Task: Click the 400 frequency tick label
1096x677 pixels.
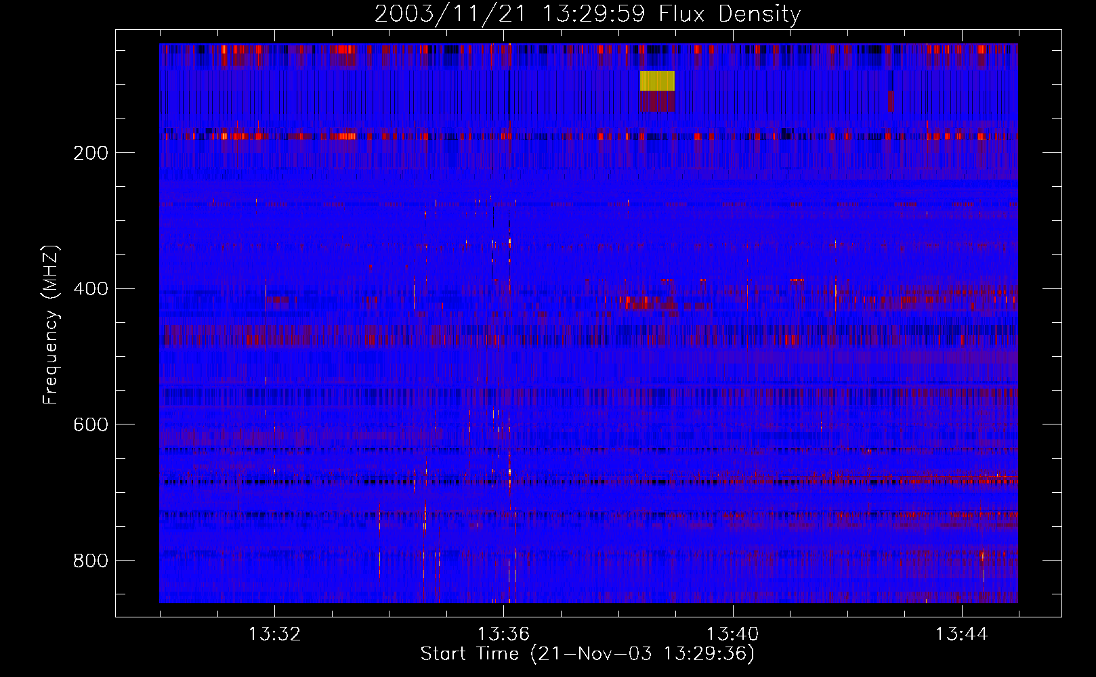Action: click(x=91, y=289)
